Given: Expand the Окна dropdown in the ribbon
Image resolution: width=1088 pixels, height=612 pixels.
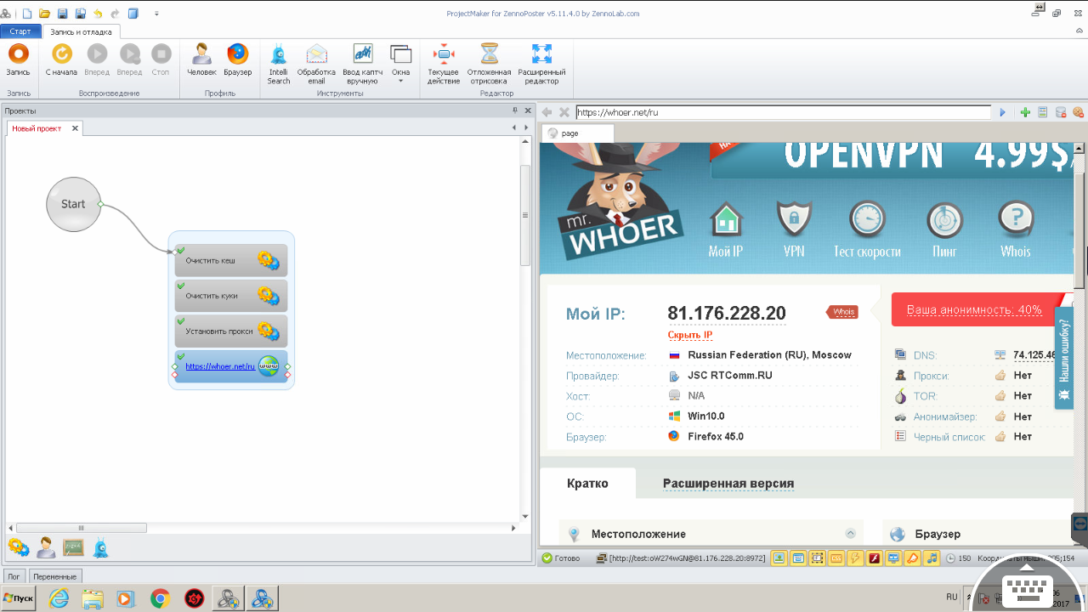Looking at the screenshot, I should (x=400, y=65).
